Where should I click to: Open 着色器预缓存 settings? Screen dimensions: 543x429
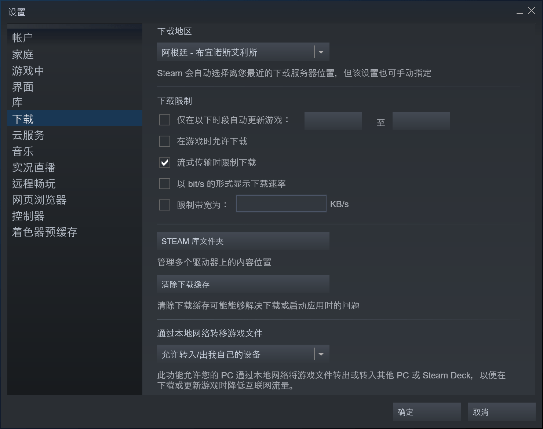tap(75, 232)
